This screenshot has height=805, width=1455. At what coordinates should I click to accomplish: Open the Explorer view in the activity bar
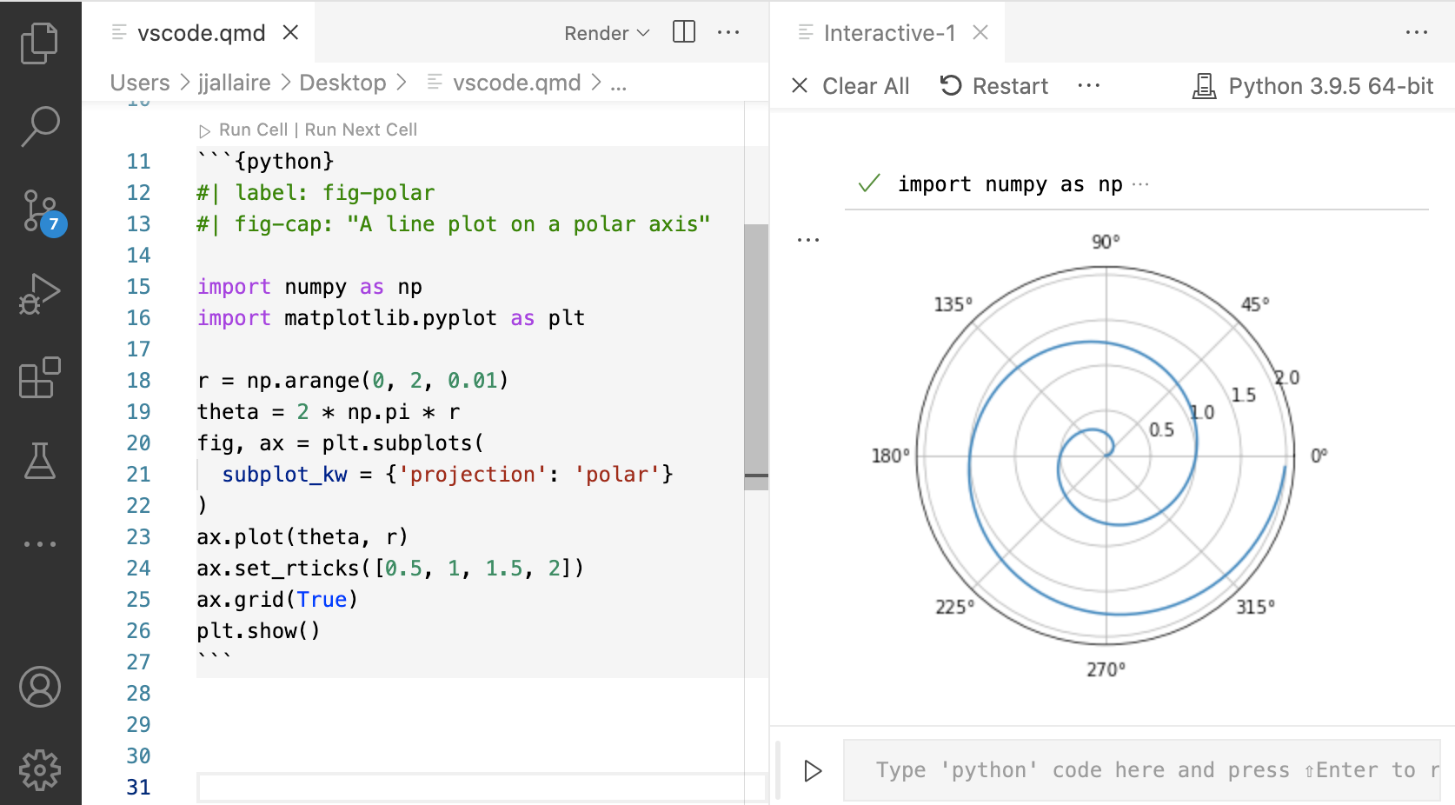(x=40, y=41)
